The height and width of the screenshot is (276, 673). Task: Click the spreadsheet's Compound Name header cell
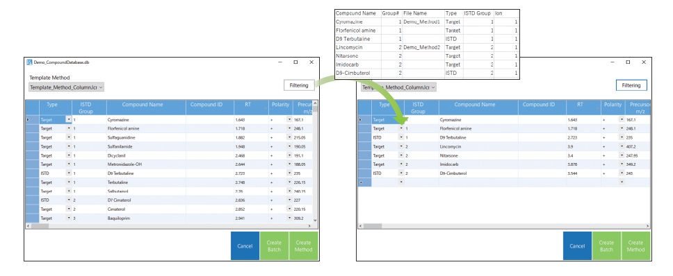(357, 13)
